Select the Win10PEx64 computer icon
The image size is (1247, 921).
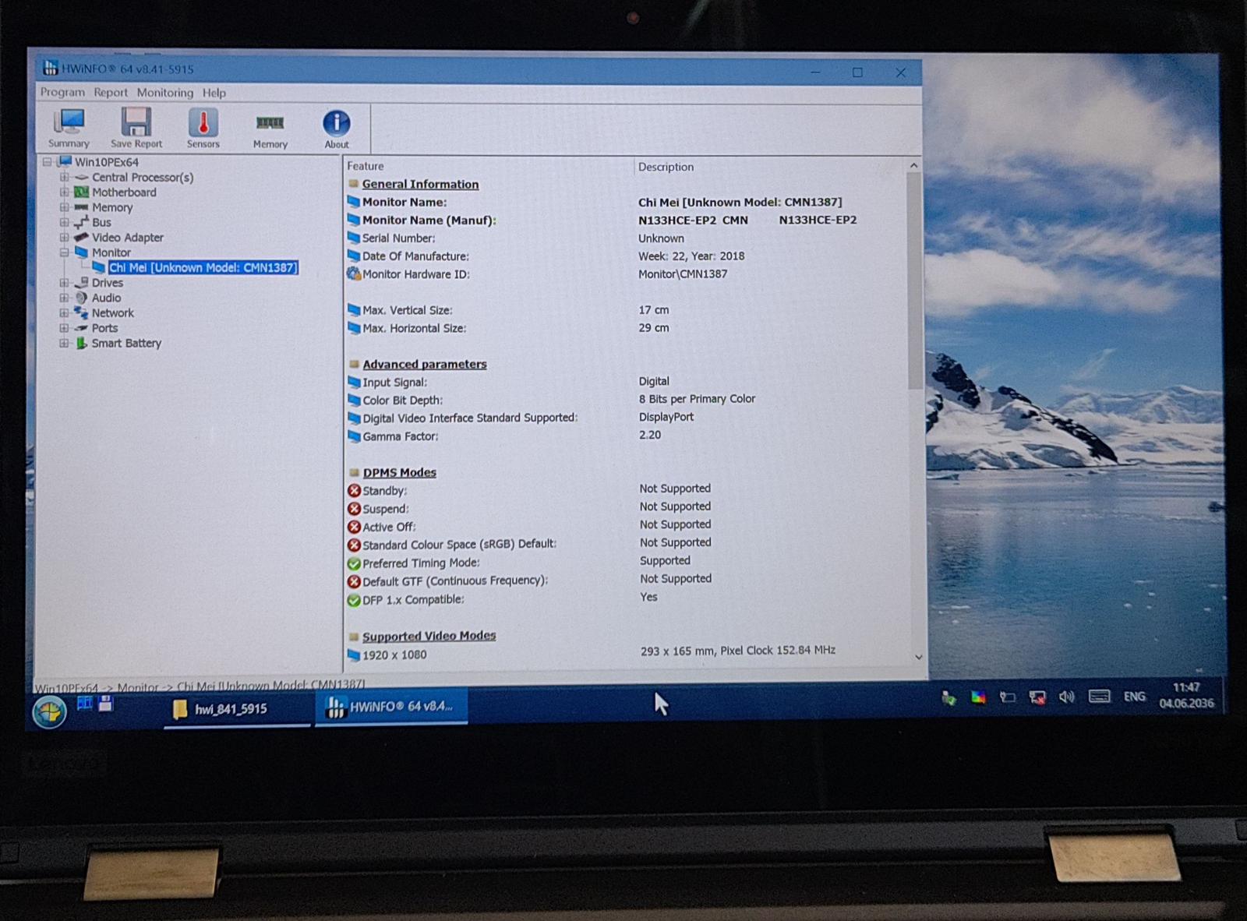[x=65, y=161]
